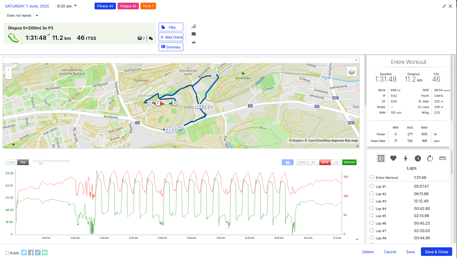457x258 pixels.
Task: Click the Cancel link
Action: (390, 252)
